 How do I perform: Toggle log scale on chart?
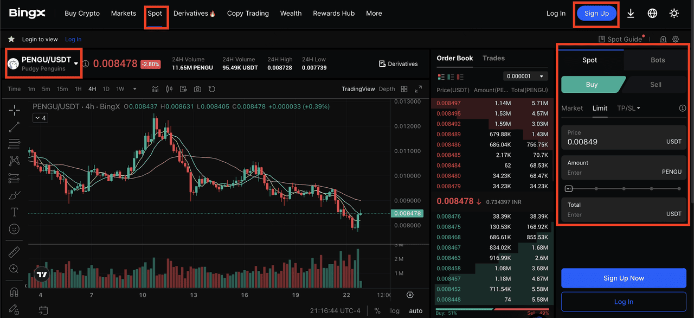pyautogui.click(x=395, y=311)
